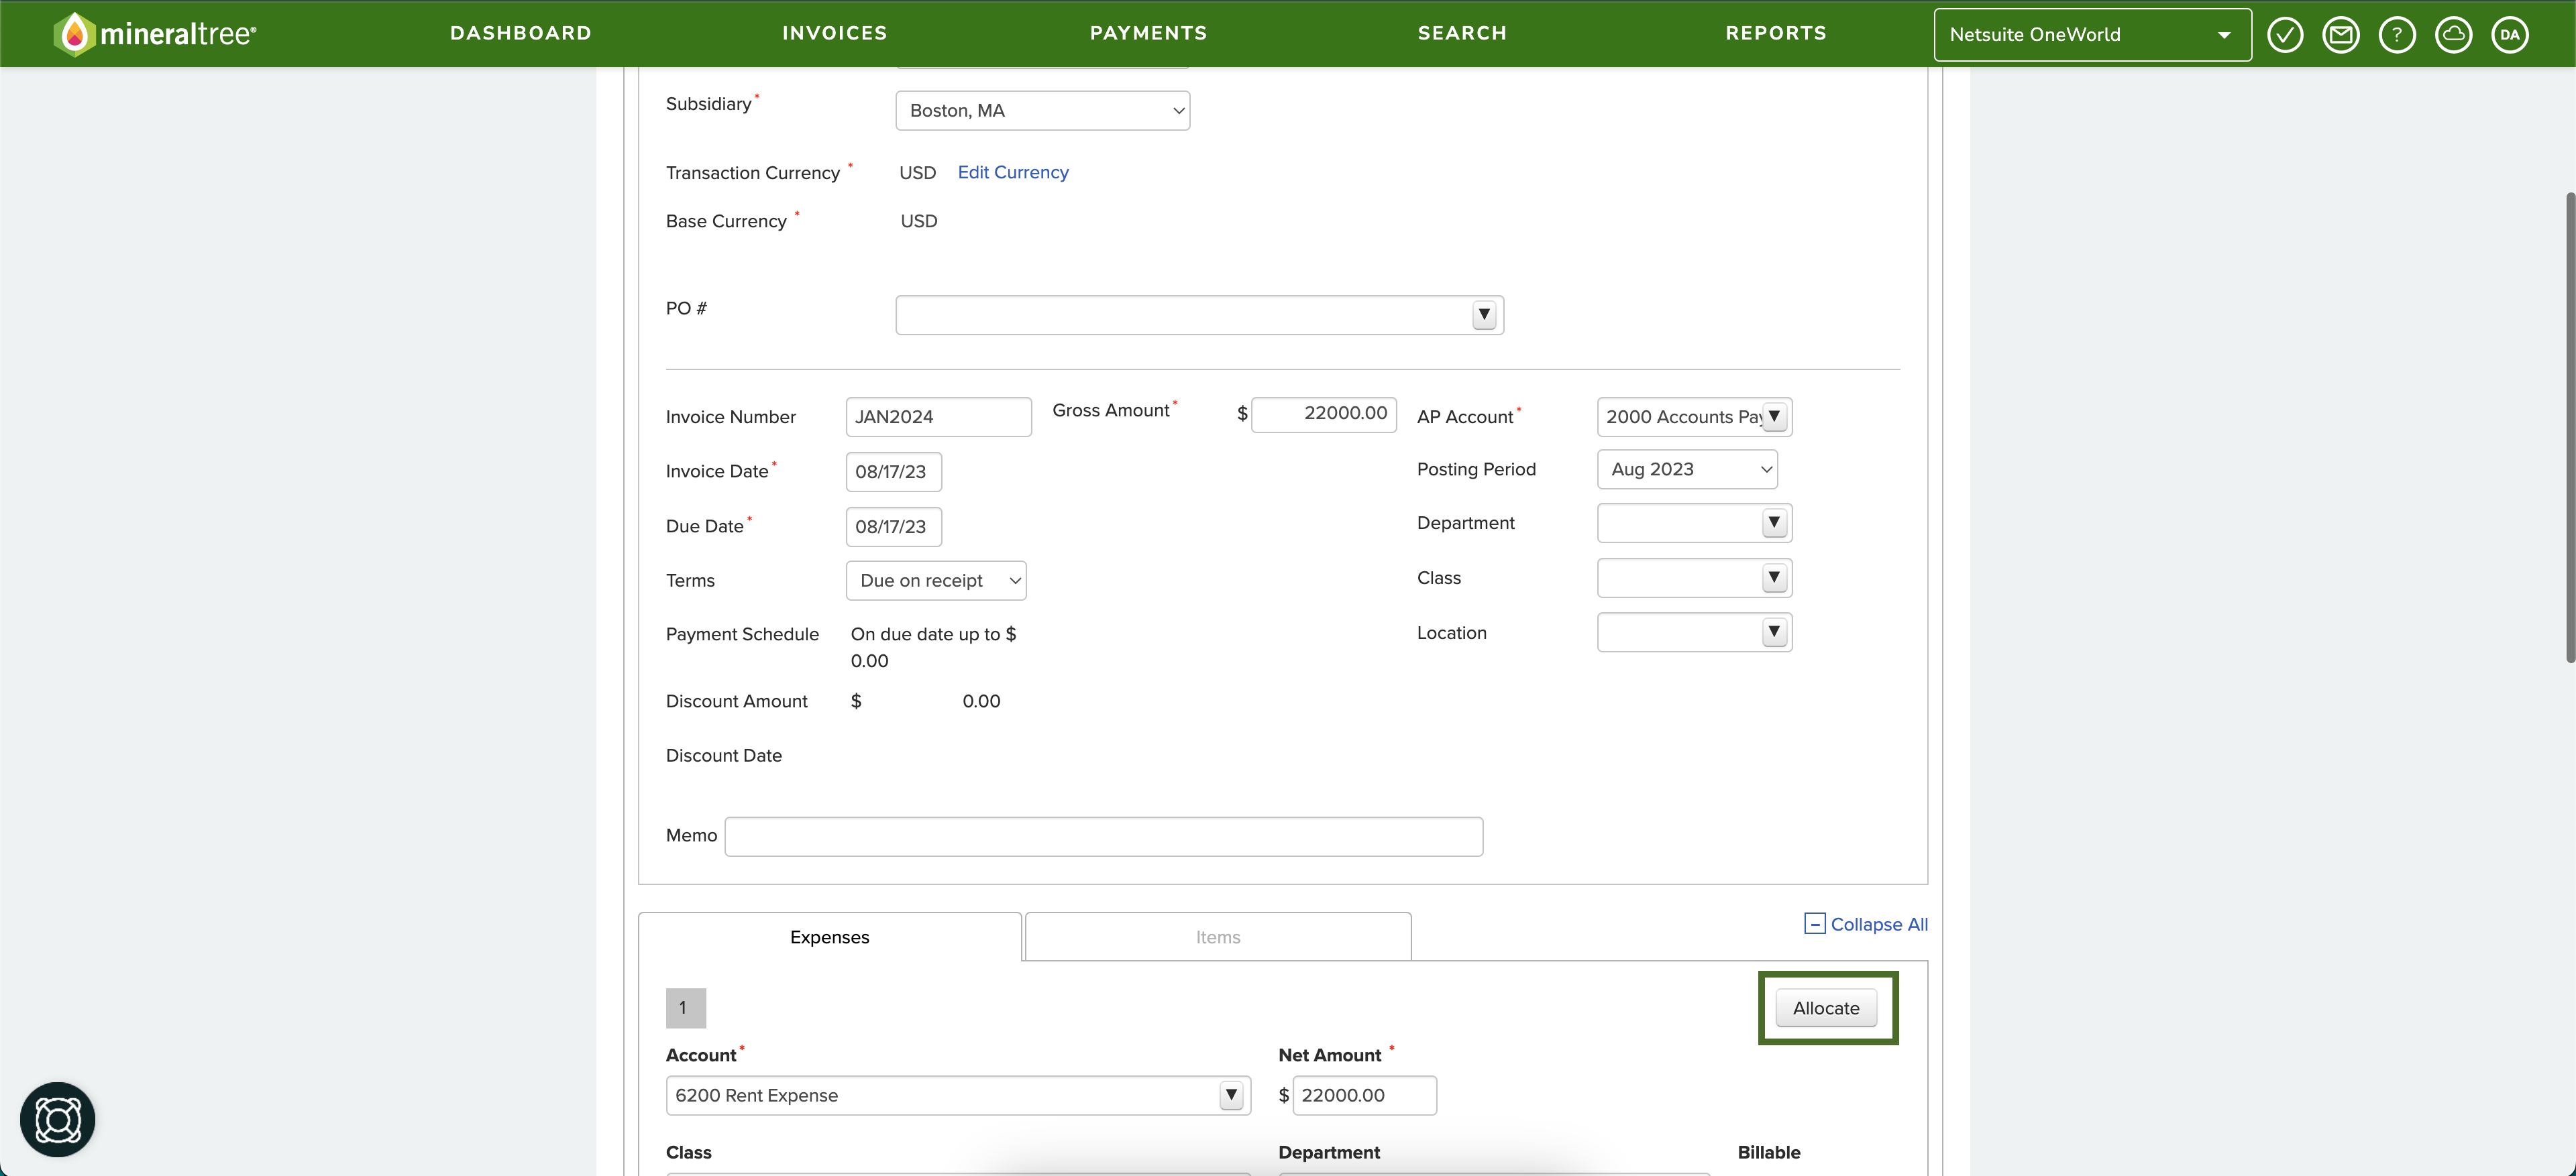Click the Base Currency USD value
The image size is (2576, 1176).
pyautogui.click(x=918, y=221)
